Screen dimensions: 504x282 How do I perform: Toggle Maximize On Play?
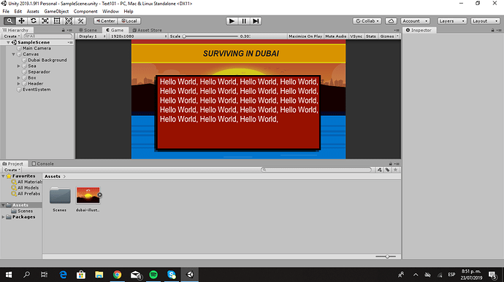click(305, 36)
